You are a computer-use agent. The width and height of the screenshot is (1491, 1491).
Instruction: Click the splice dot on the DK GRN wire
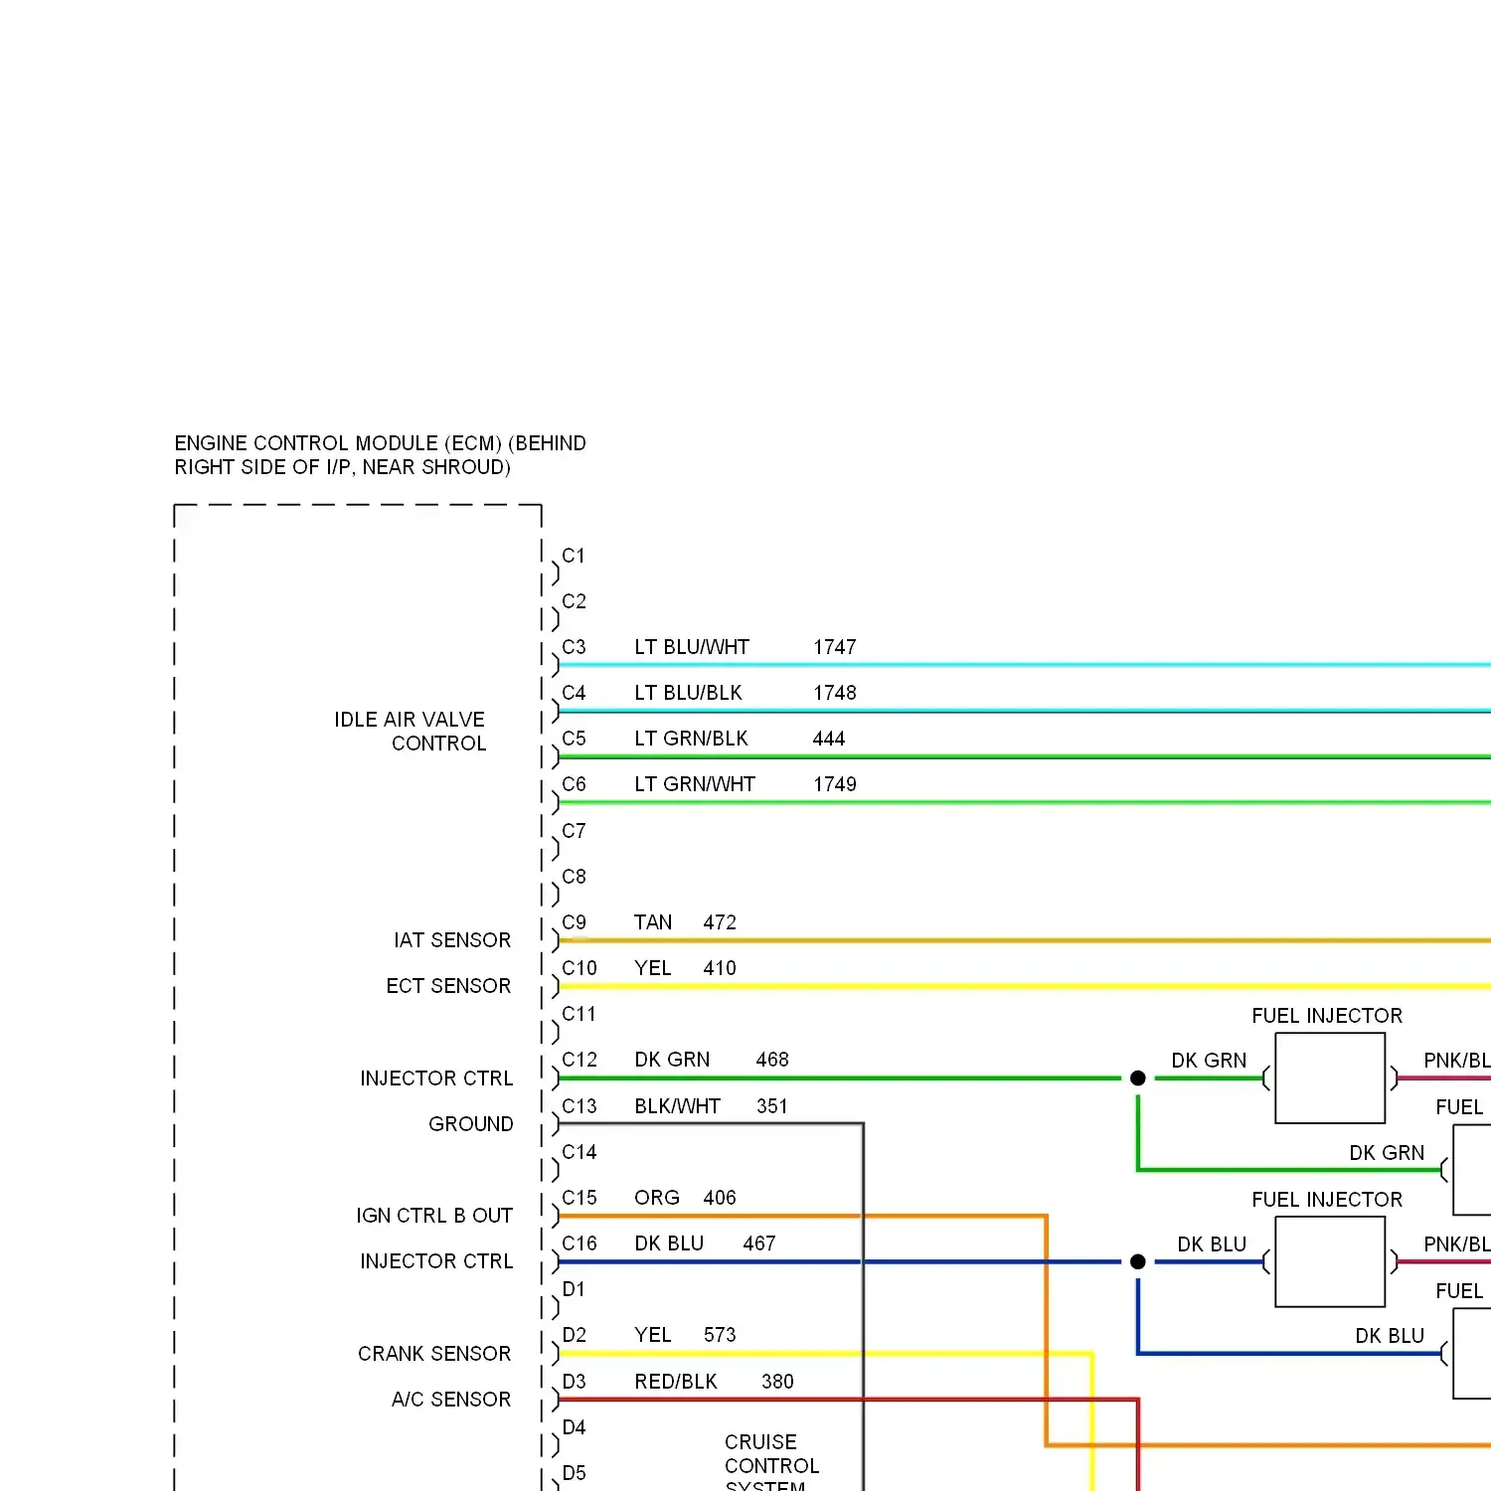click(x=1138, y=1078)
